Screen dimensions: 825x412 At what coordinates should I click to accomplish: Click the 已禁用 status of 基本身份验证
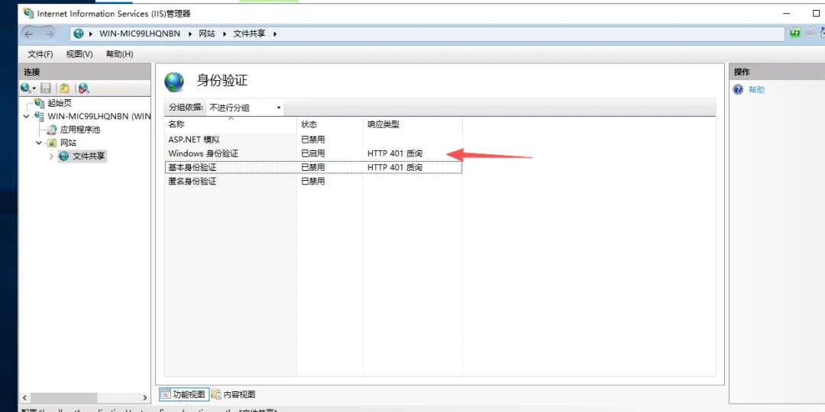point(312,167)
